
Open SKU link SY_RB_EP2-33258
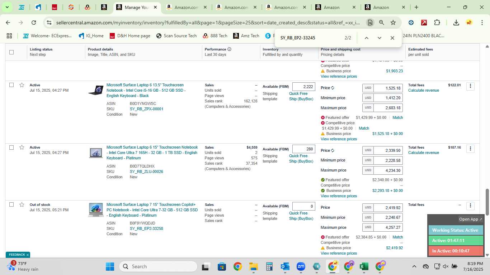pos(146,228)
